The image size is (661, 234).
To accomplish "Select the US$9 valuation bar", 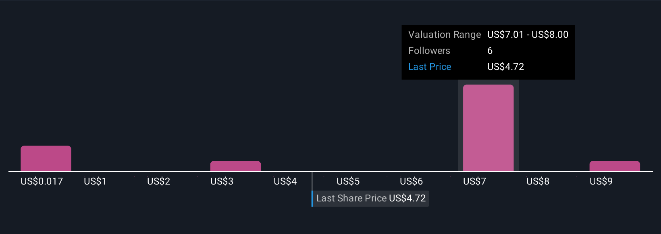I will (615, 166).
